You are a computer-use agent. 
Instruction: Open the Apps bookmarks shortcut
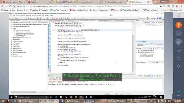[x=5, y=10]
